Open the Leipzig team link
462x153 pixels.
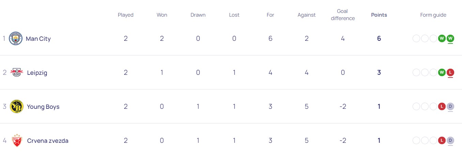37,73
